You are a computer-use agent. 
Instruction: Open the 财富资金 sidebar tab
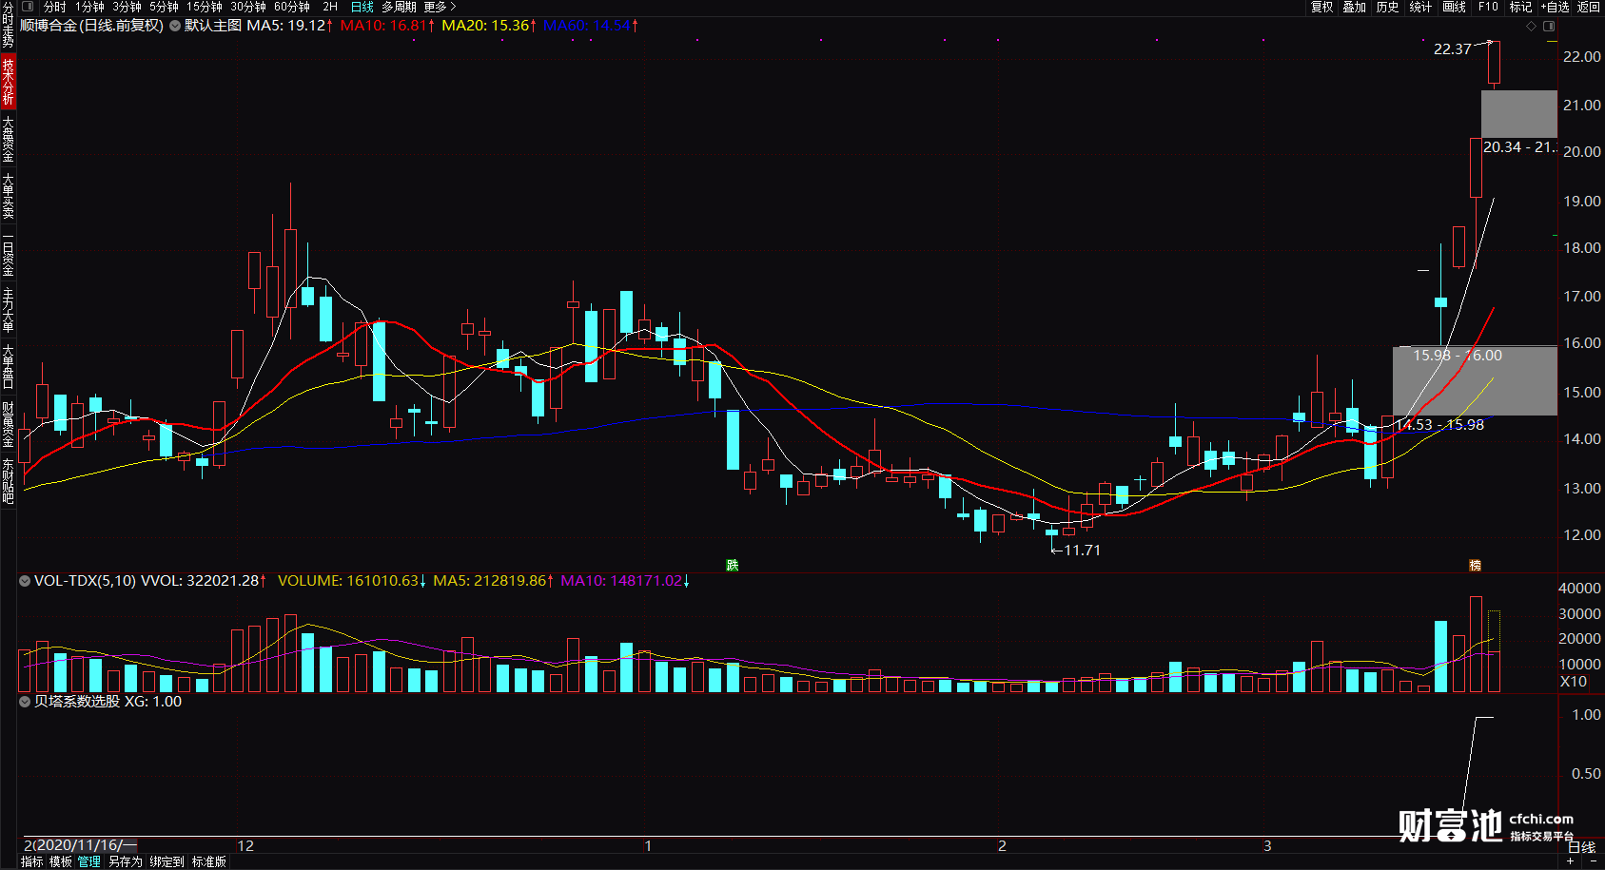pos(8,424)
